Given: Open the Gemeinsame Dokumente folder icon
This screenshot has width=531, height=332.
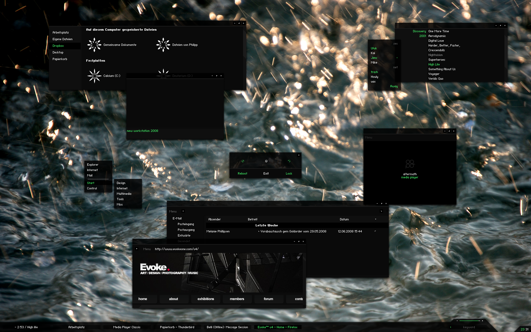Looking at the screenshot, I should point(94,45).
